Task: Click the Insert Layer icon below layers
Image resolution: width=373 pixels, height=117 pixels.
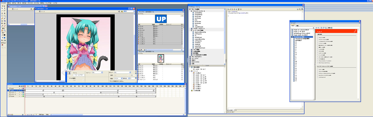Action: 8,114
